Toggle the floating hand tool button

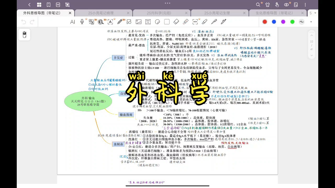pos(24,34)
